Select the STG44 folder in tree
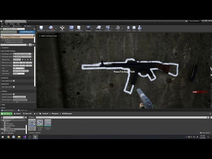The image size is (212, 159). pyautogui.click(x=8, y=127)
